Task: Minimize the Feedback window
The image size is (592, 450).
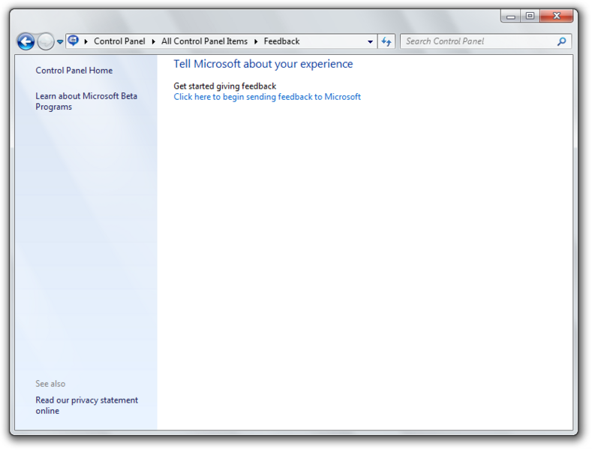Action: (511, 16)
